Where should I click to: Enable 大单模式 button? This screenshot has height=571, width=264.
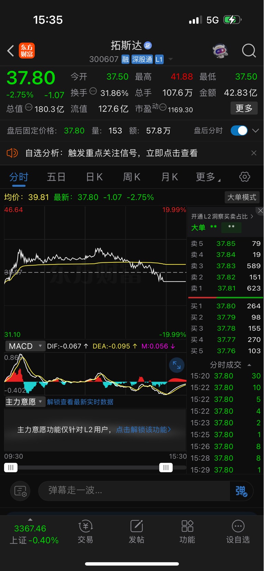pyautogui.click(x=242, y=197)
